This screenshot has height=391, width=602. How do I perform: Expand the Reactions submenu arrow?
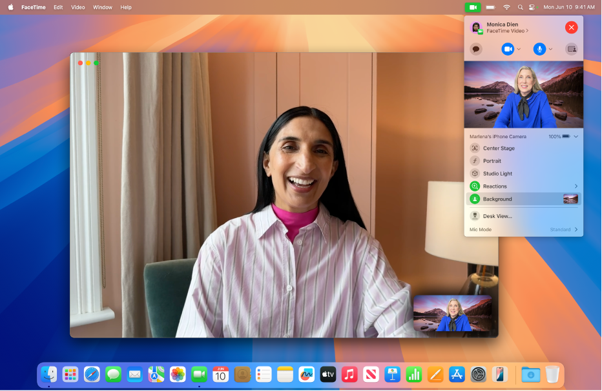pos(576,186)
